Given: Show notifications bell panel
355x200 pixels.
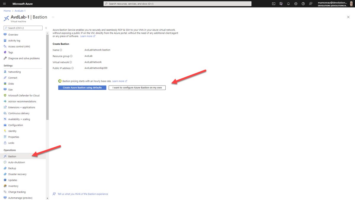Looking at the screenshot, I should point(288,4).
